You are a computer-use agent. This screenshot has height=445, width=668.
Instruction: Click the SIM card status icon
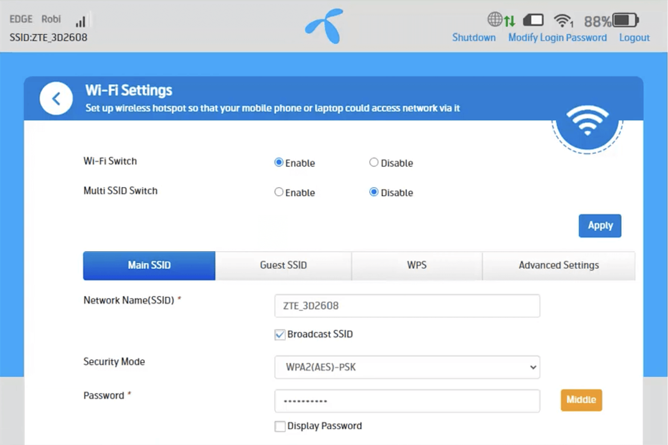[533, 20]
